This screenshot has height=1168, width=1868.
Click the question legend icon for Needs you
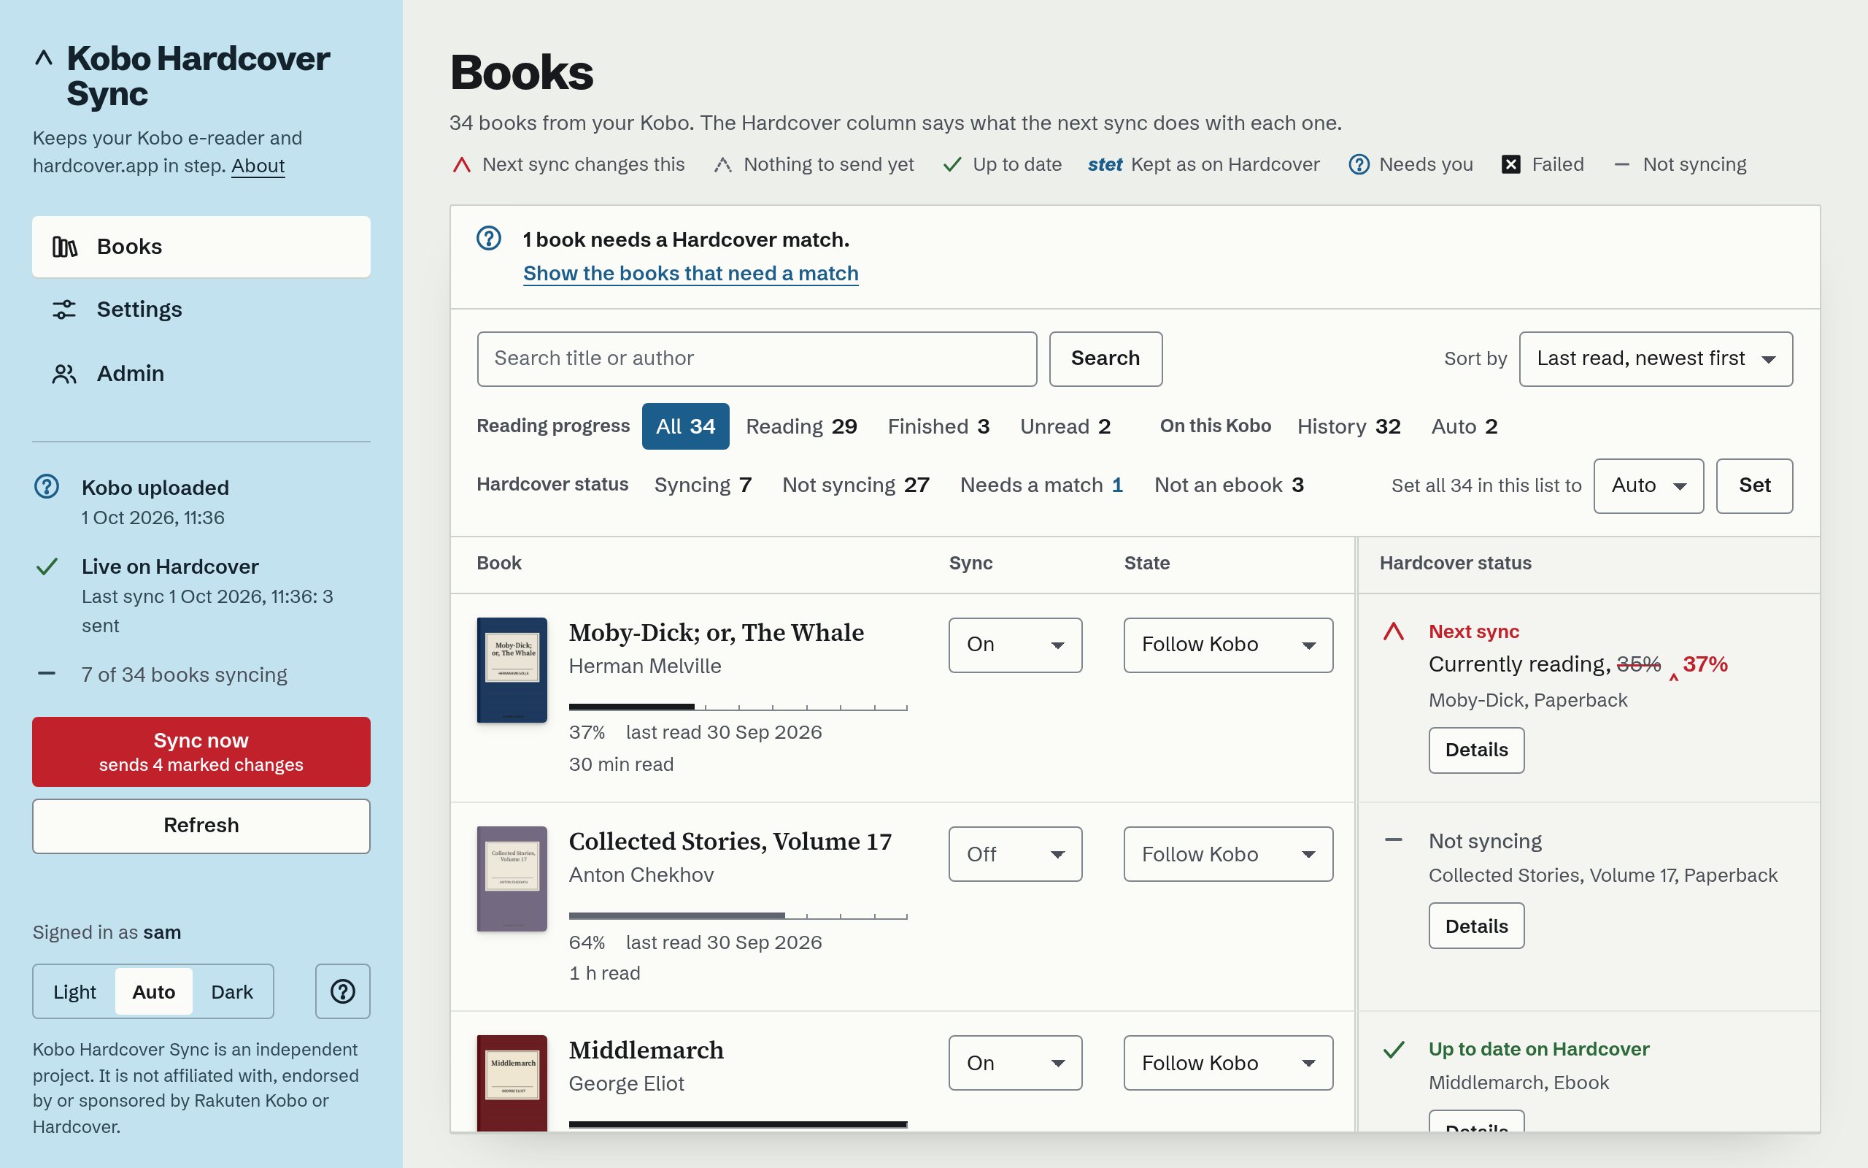(x=1359, y=164)
